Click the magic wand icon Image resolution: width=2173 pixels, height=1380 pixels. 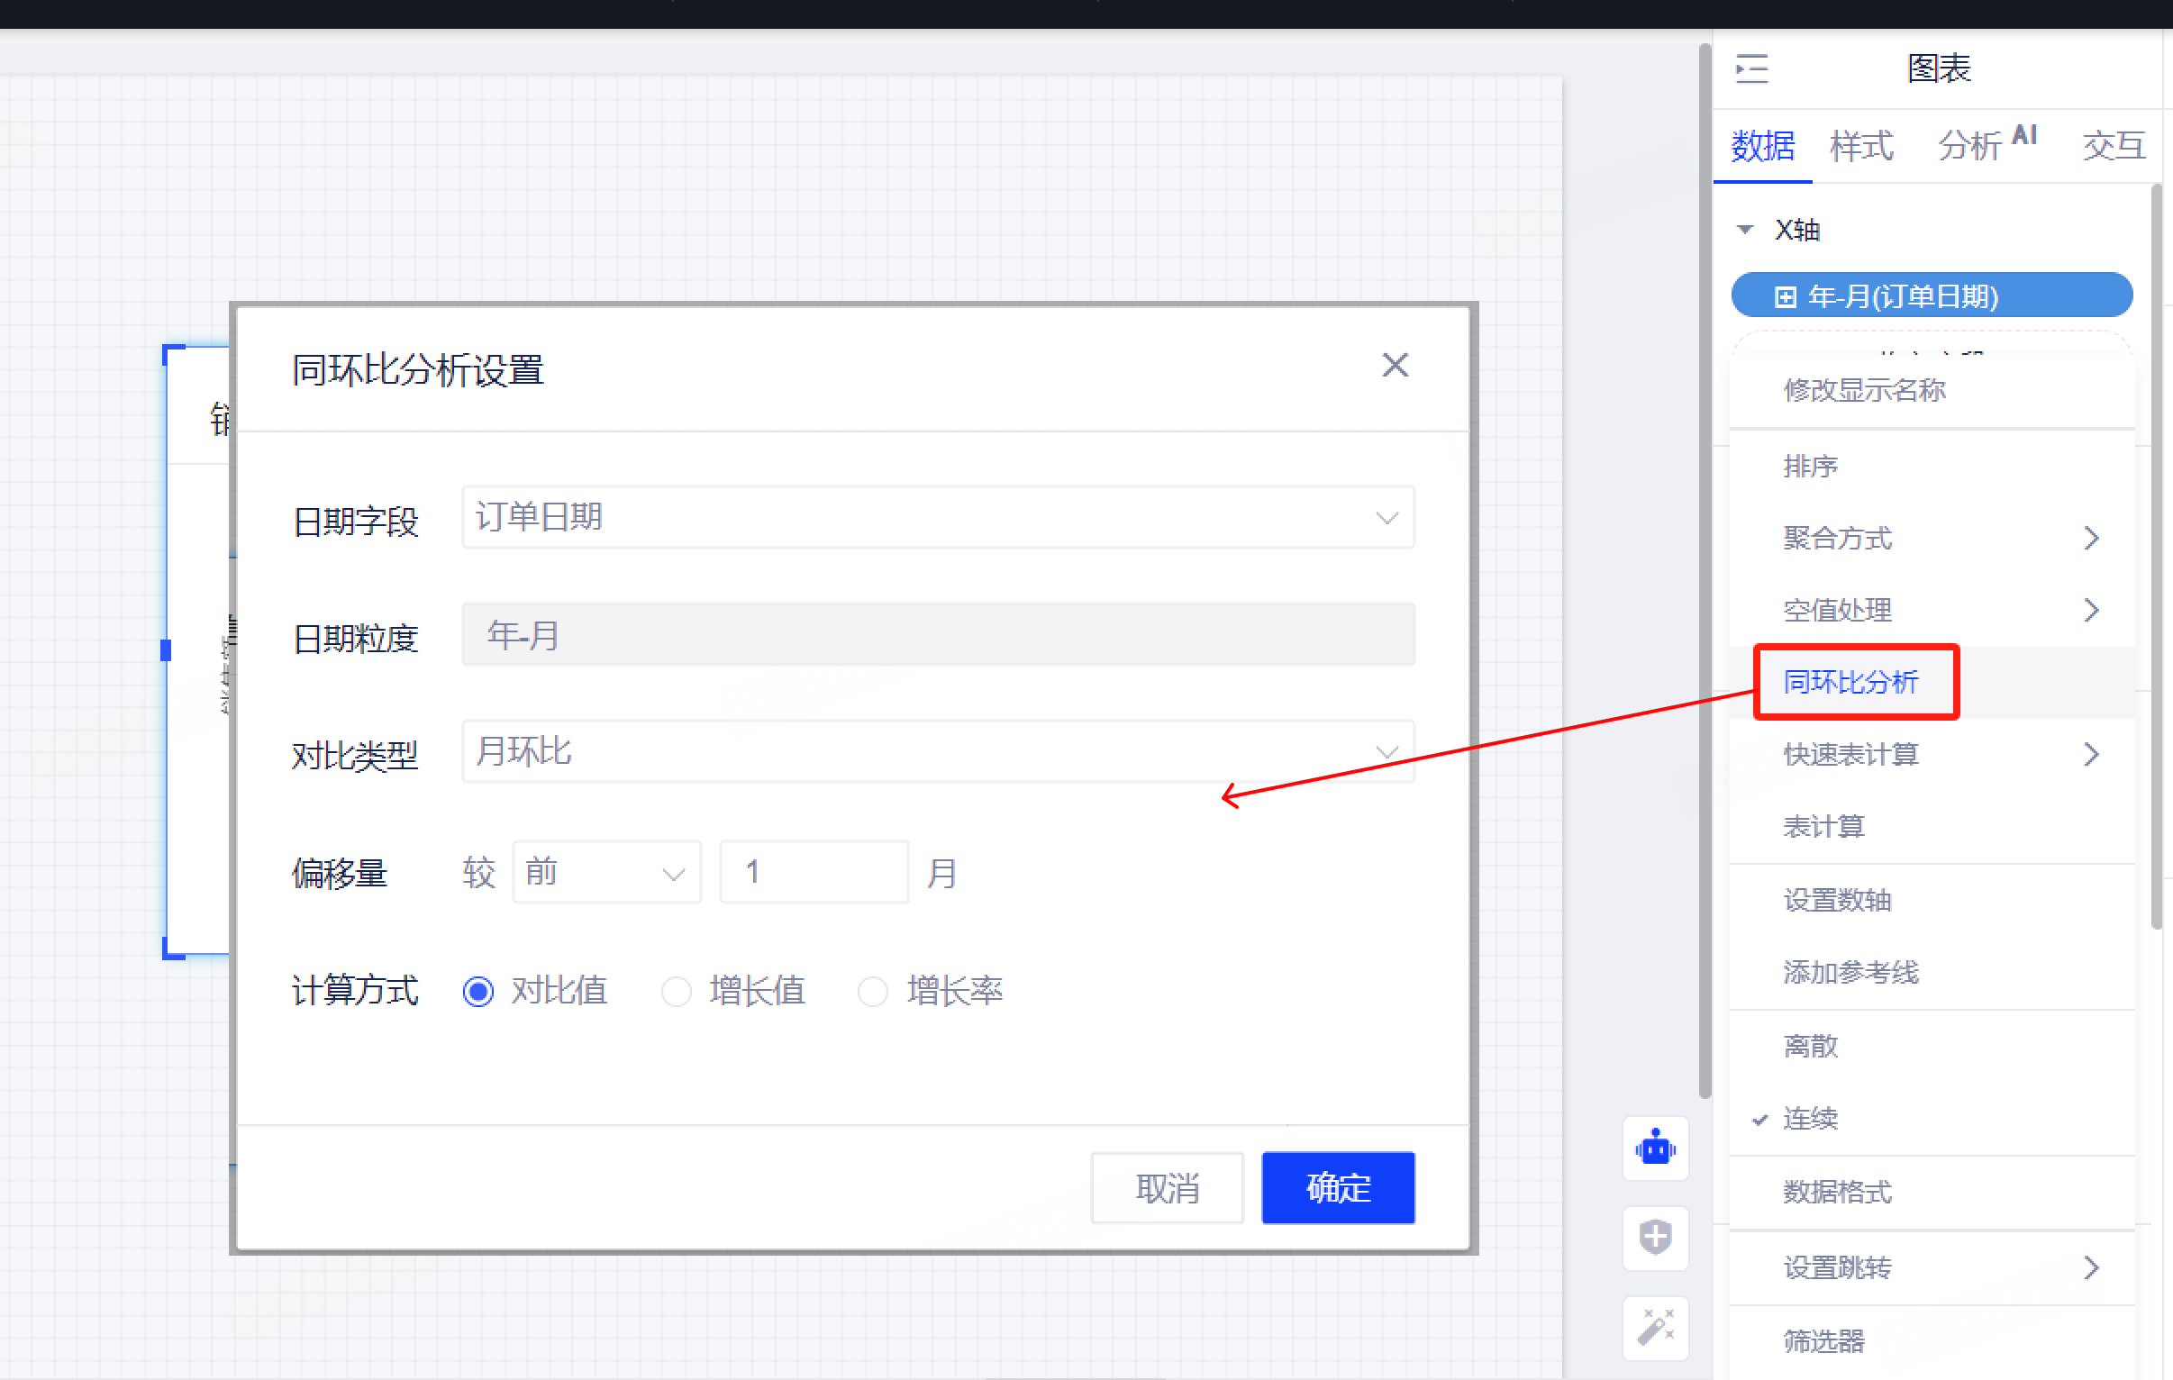[x=1654, y=1327]
